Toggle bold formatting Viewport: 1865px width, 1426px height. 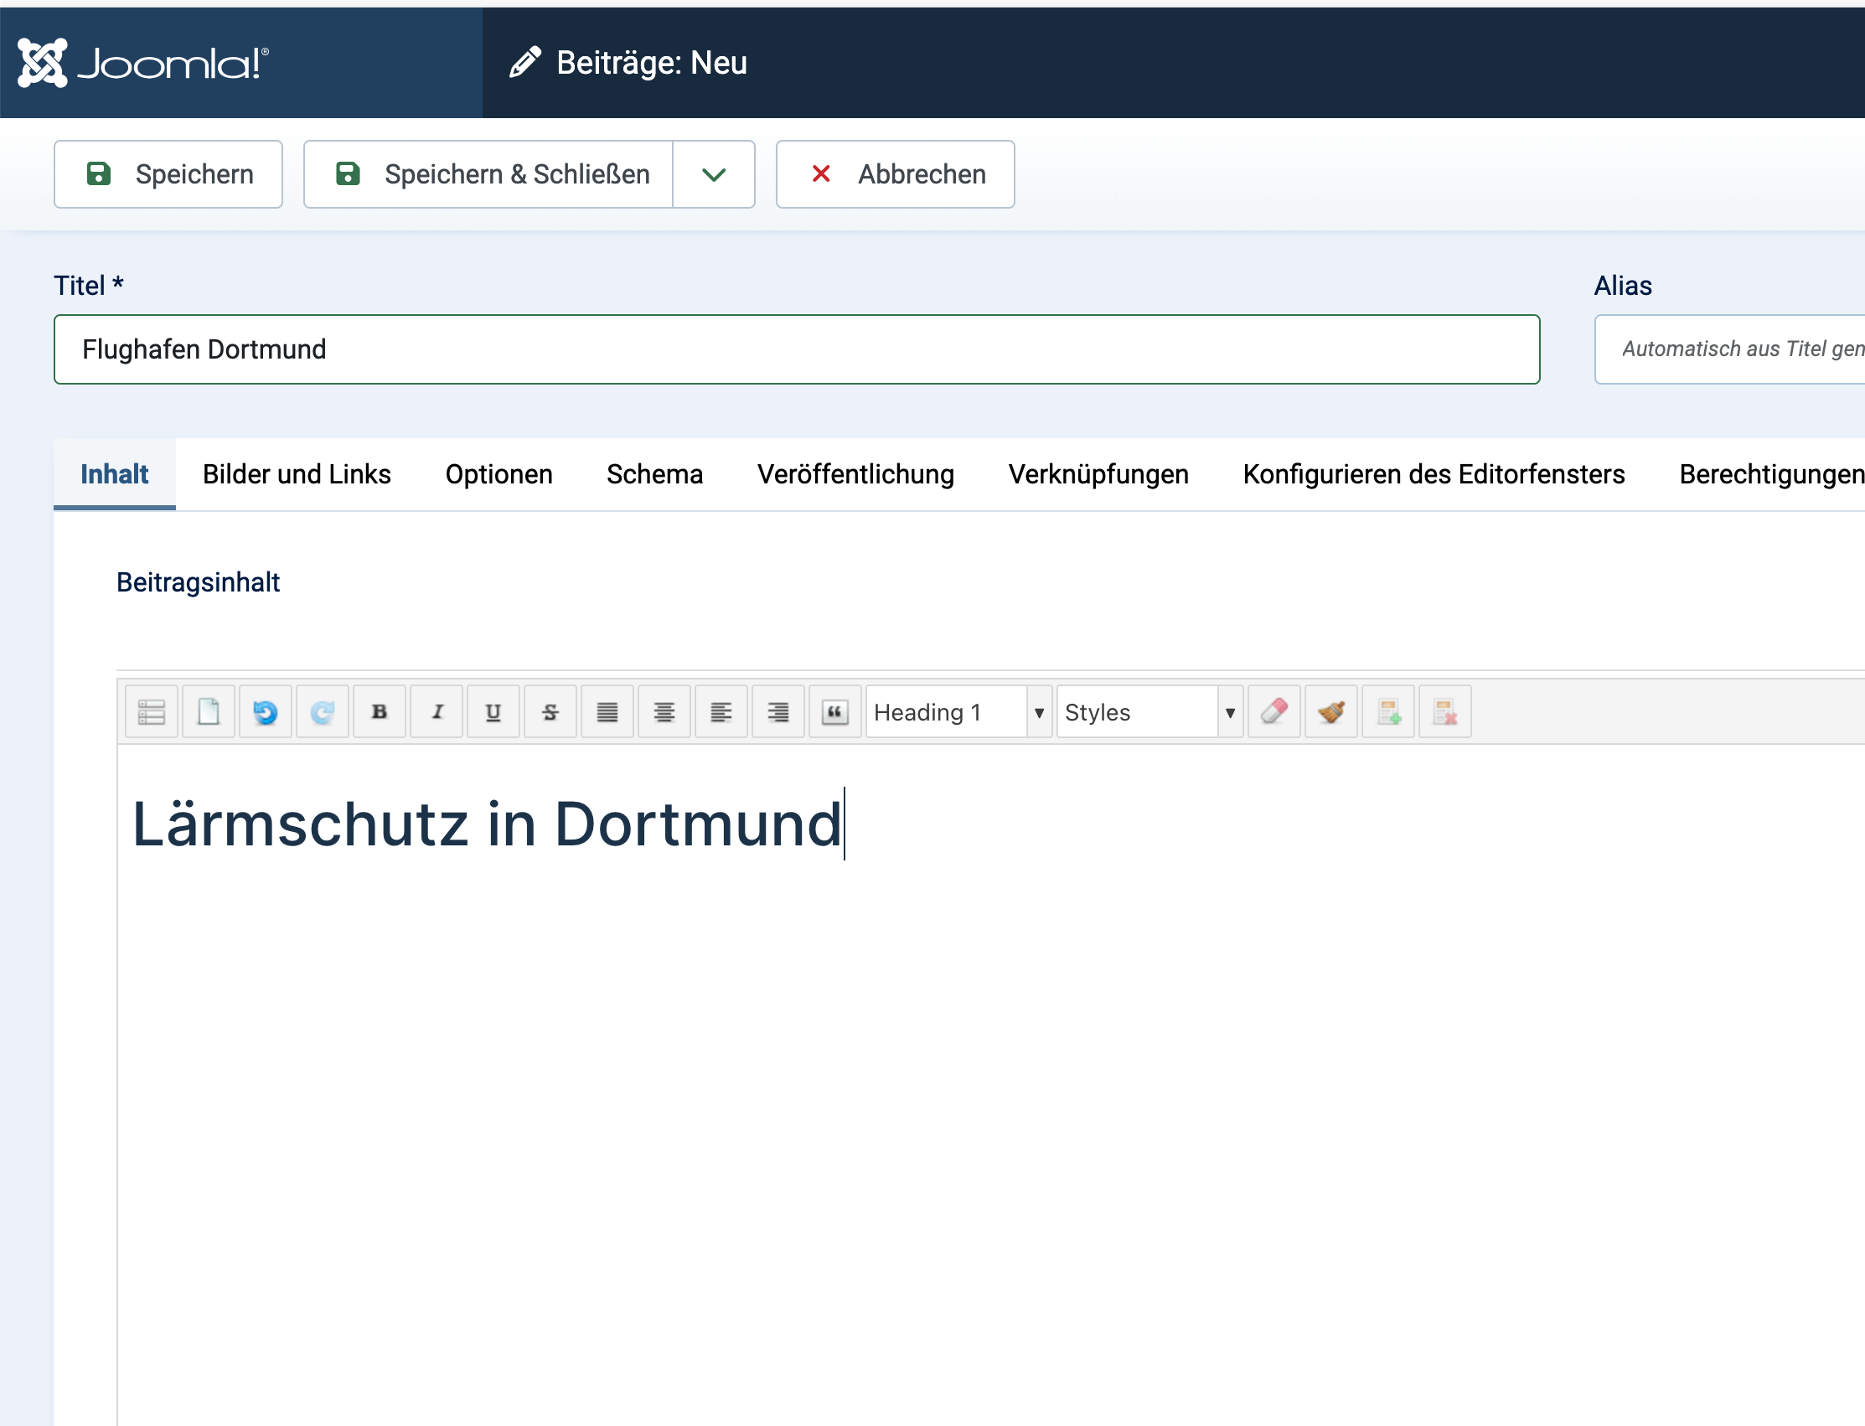(380, 711)
